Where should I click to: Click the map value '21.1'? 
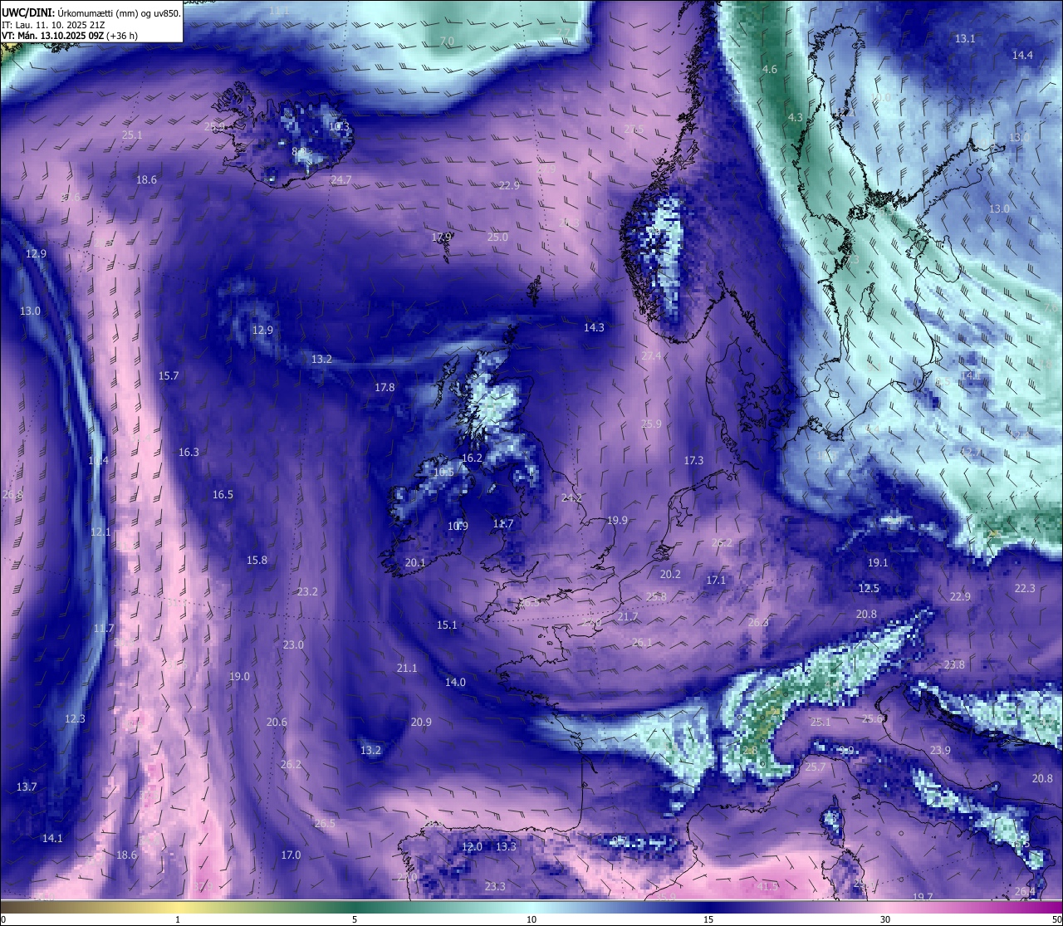click(x=407, y=668)
